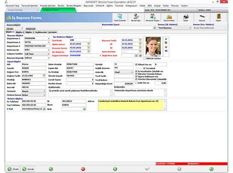Click the Sonraki button
This screenshot has height=173, width=233.
coord(28,169)
